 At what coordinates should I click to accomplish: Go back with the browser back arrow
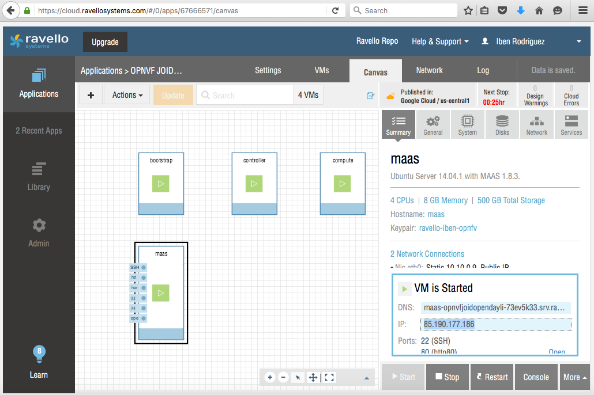11,10
